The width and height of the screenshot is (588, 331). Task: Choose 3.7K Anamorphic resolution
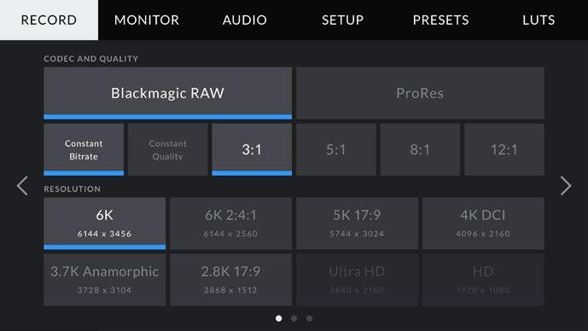[105, 280]
